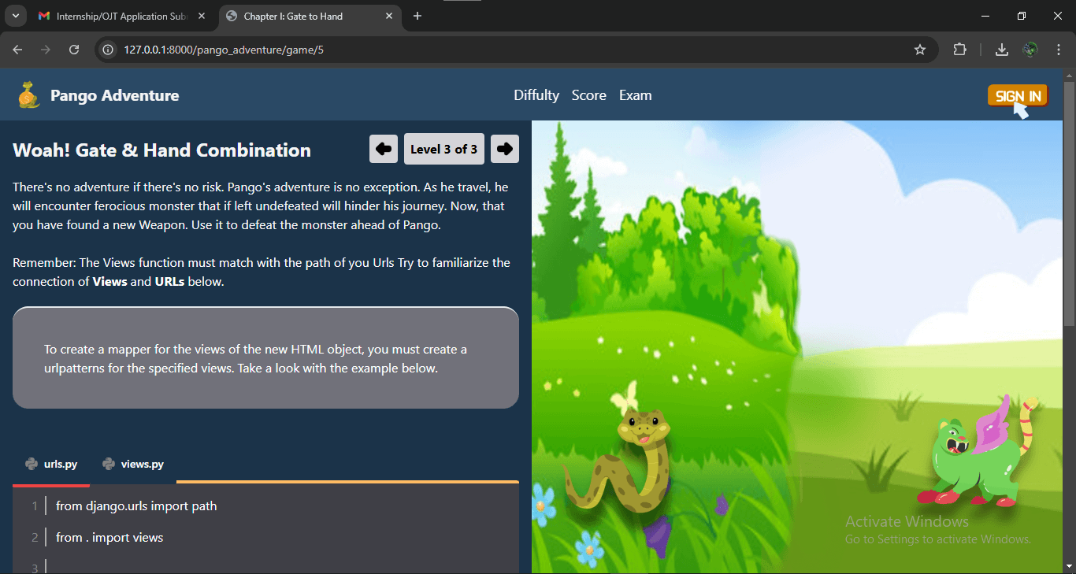Switch to the views.py code tab
The height and width of the screenshot is (574, 1076).
pyautogui.click(x=133, y=465)
